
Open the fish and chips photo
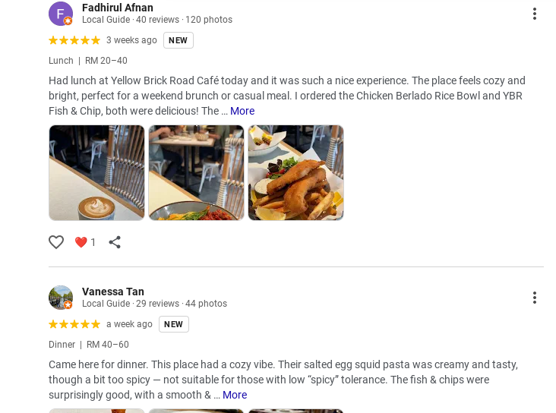(295, 173)
